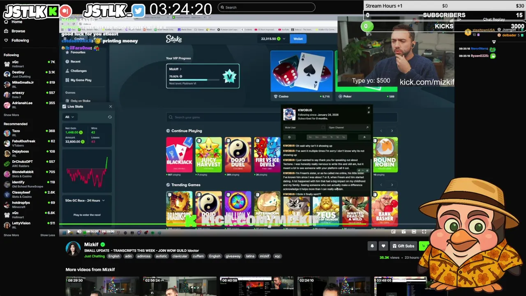Screen dimensions: 526x296
Task: Click the Wallet button on Stake
Action: [x=298, y=39]
